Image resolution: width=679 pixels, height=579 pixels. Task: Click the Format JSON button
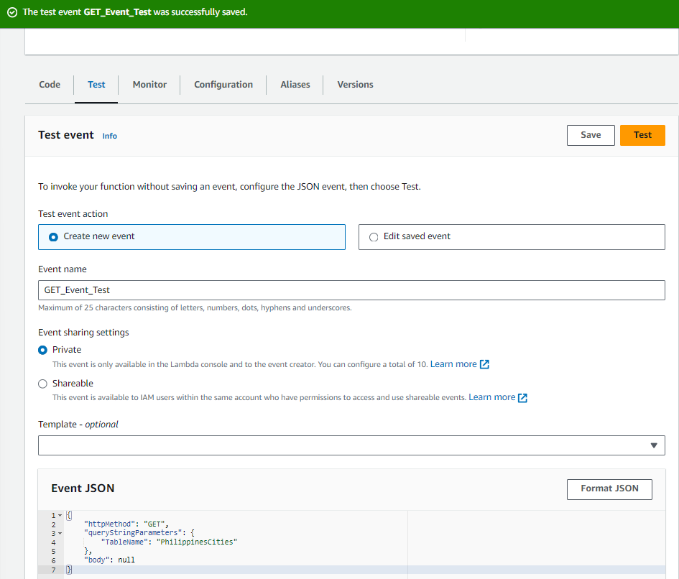click(x=609, y=488)
